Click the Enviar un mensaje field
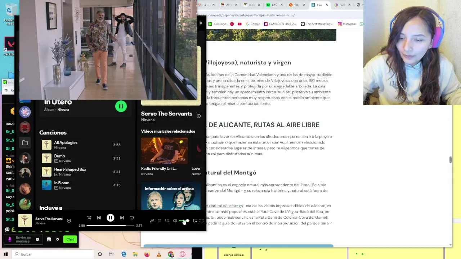This screenshot has height=259, width=461. pos(23,239)
